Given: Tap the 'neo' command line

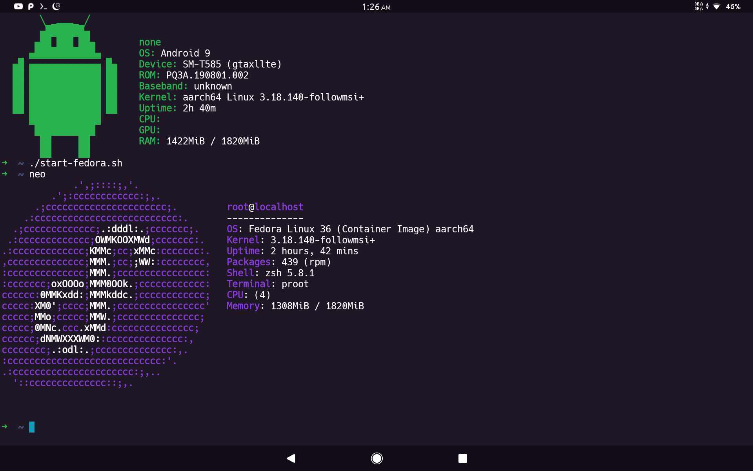Looking at the screenshot, I should 37,174.
